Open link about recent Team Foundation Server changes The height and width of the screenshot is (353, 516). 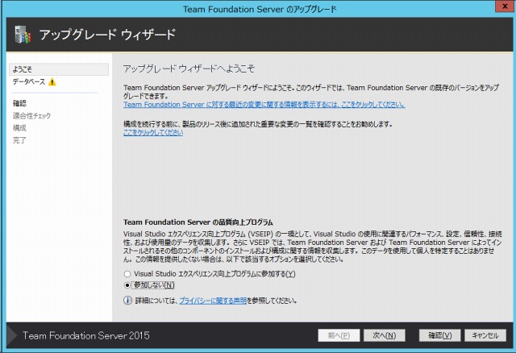(x=264, y=105)
